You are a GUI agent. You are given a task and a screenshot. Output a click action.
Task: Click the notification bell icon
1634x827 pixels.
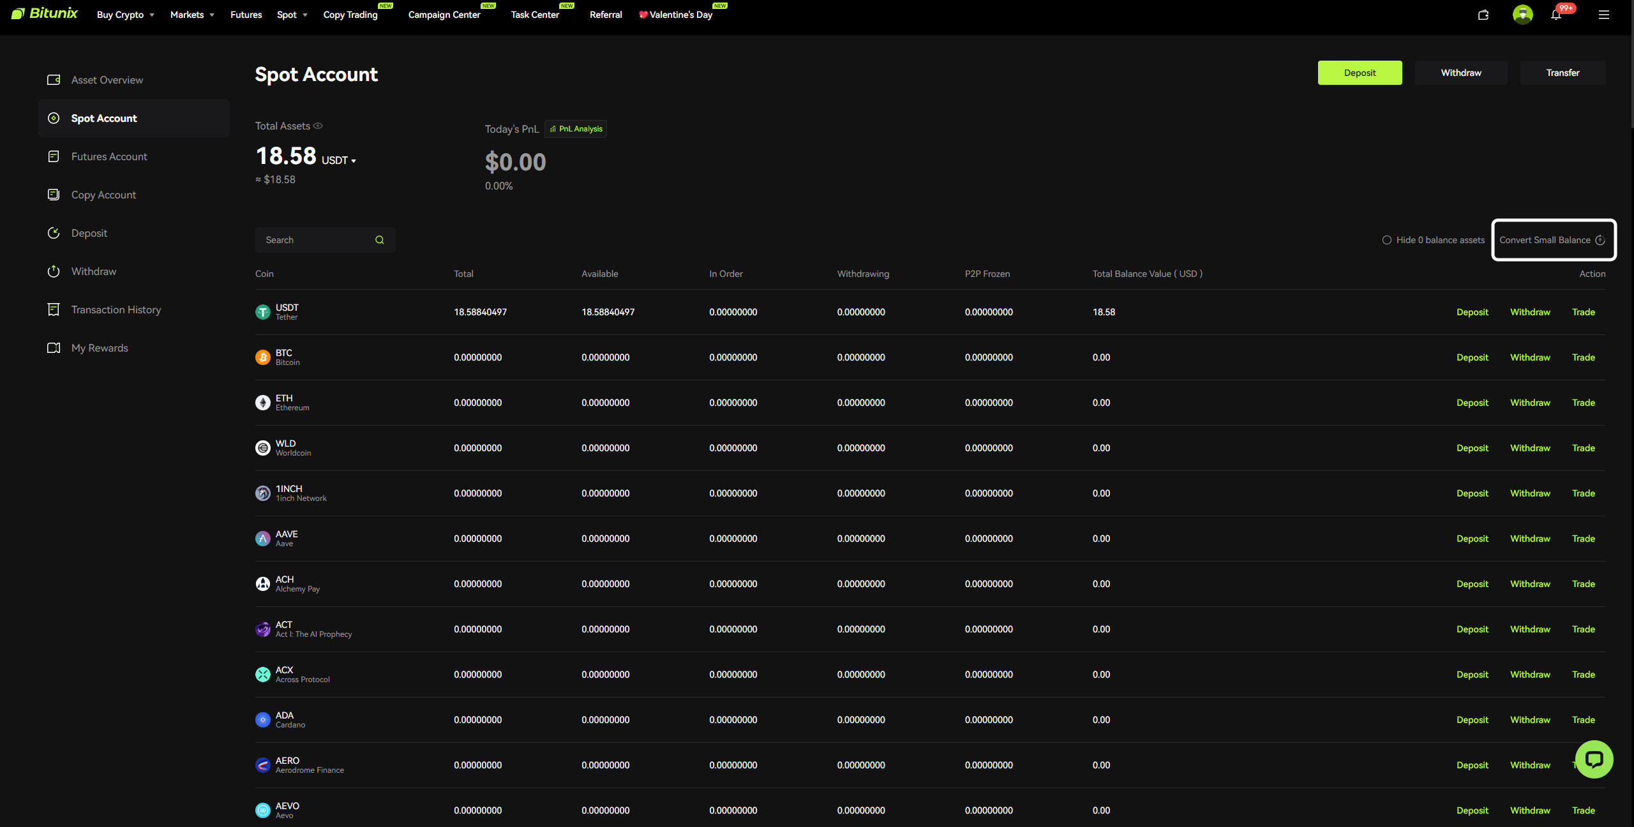[x=1555, y=15]
